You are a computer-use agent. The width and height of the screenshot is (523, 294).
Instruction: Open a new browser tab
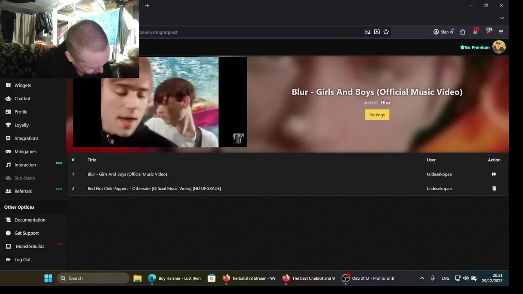click(147, 5)
